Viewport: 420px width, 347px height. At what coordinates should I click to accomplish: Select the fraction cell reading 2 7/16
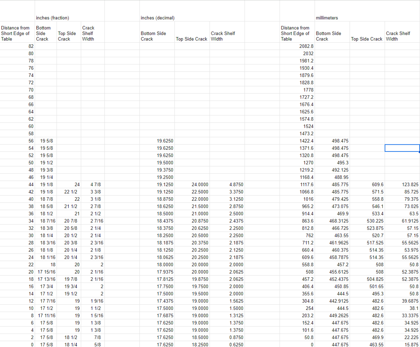click(93, 221)
